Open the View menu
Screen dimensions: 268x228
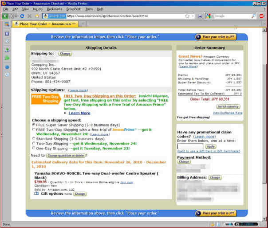pyautogui.click(x=25, y=9)
